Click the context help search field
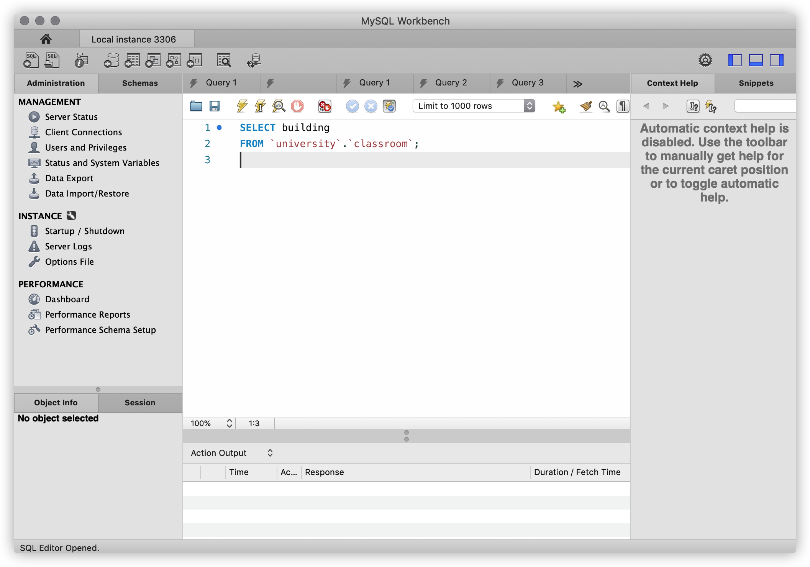 pos(765,106)
